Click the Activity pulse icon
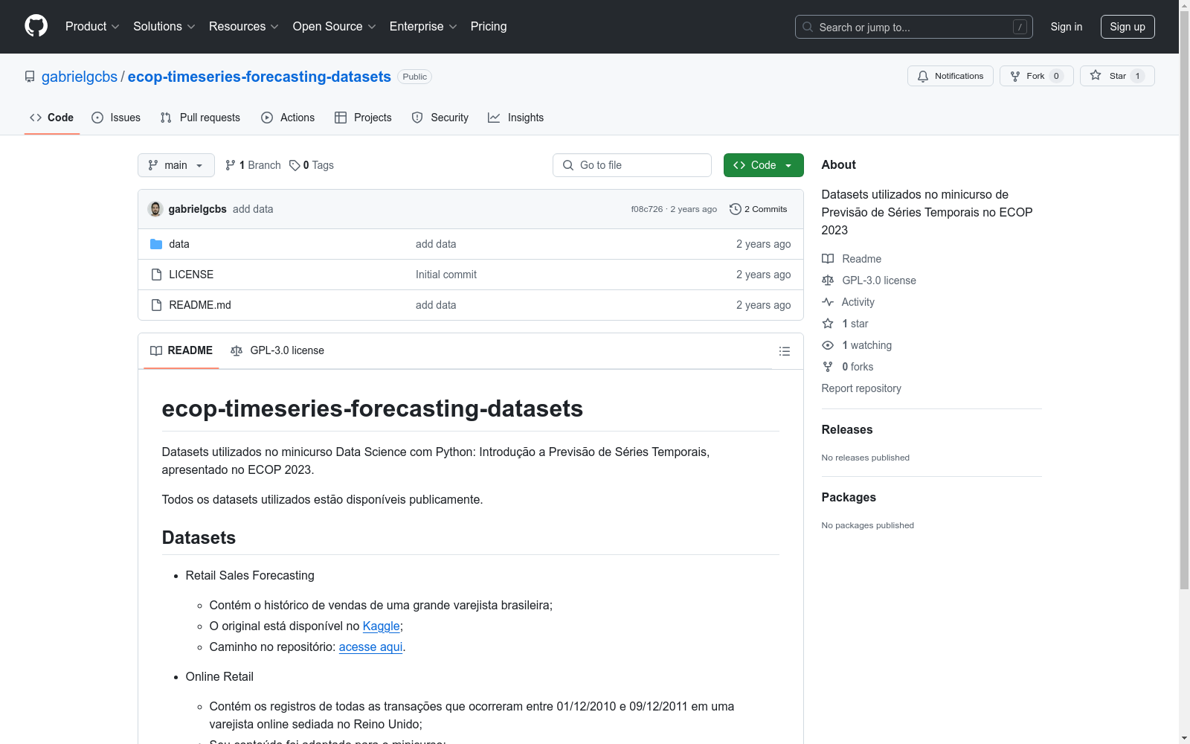This screenshot has width=1190, height=744. coord(828,302)
